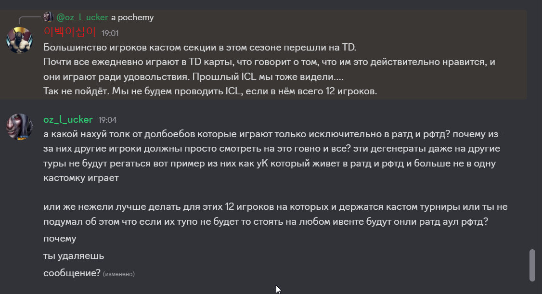
Task: Click the message 'почему'
Action: click(60, 239)
